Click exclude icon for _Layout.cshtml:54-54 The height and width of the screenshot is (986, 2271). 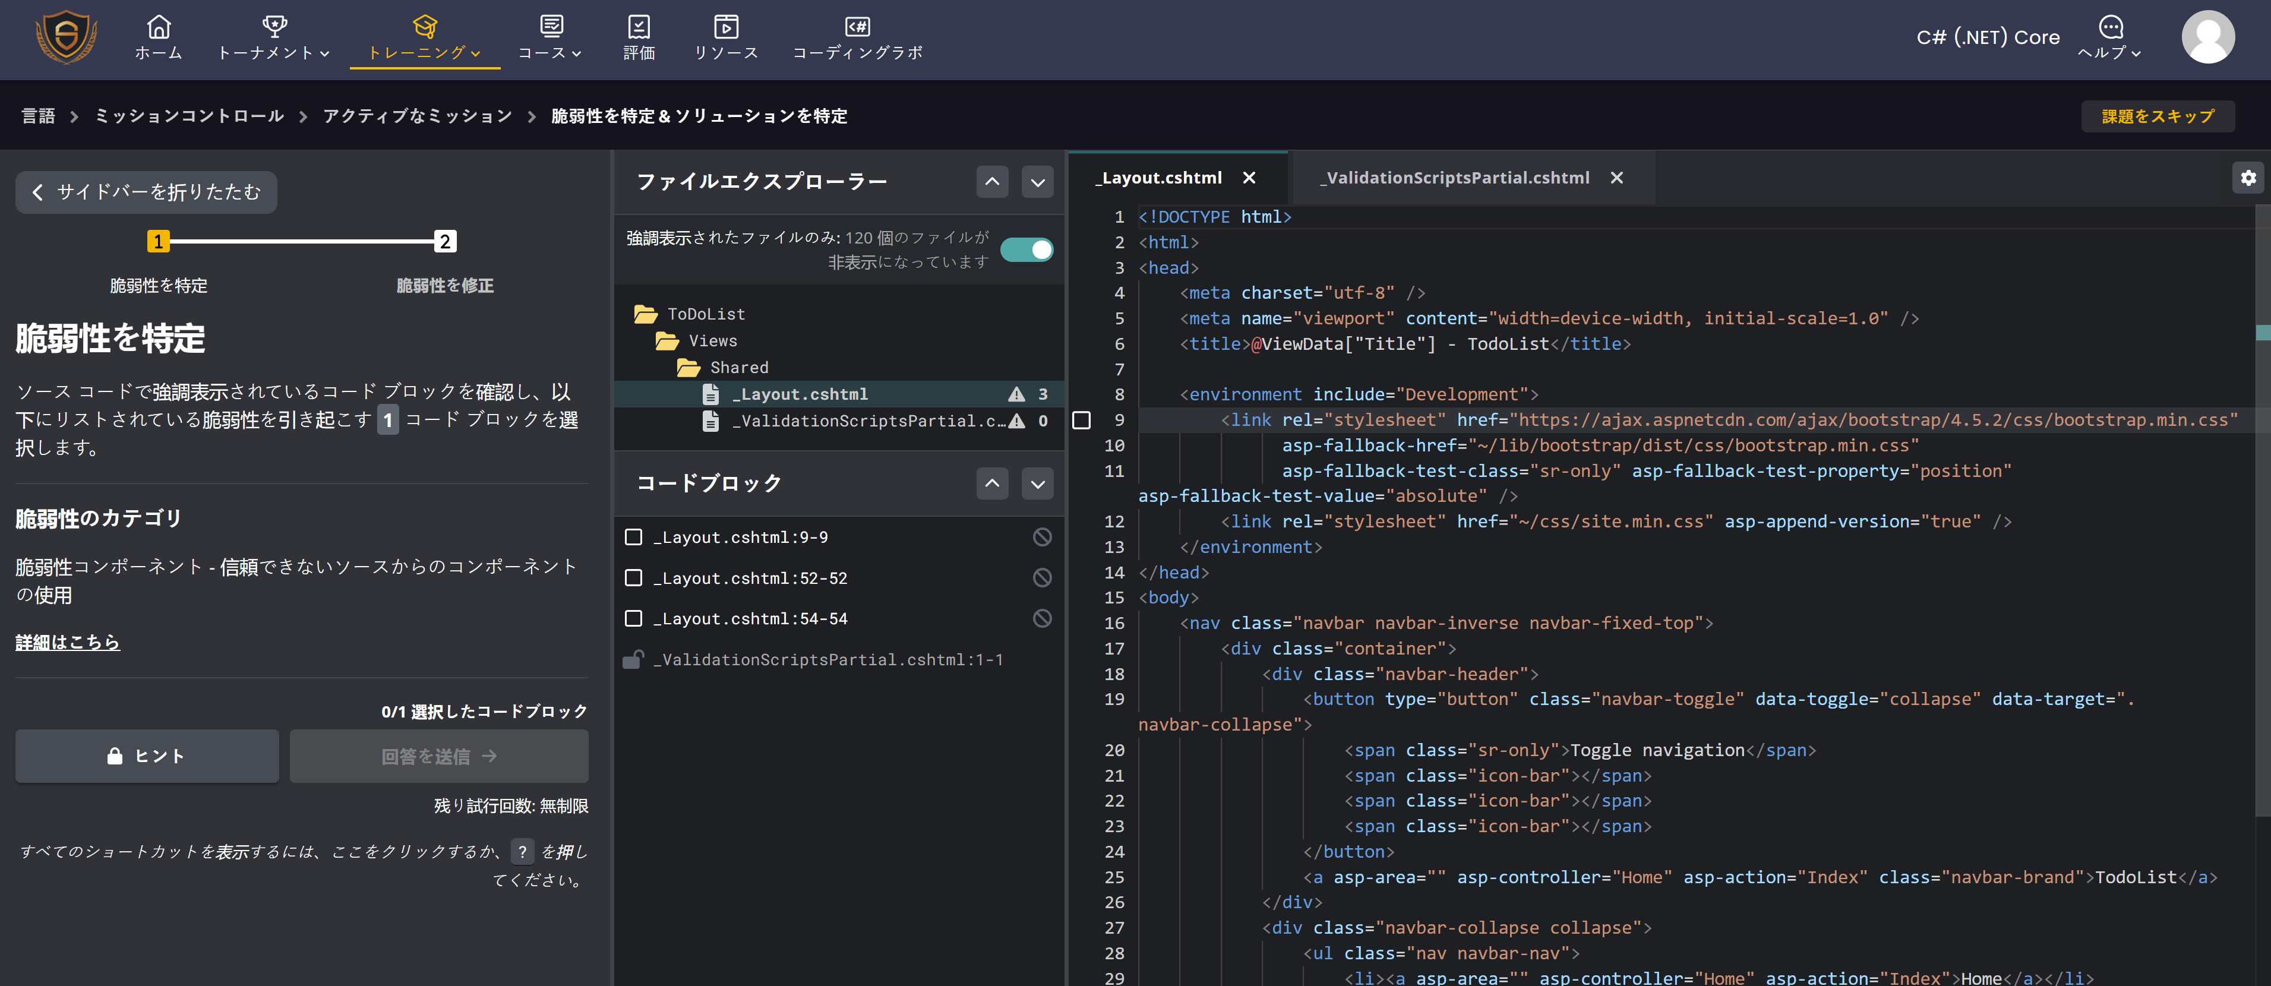click(x=1042, y=618)
